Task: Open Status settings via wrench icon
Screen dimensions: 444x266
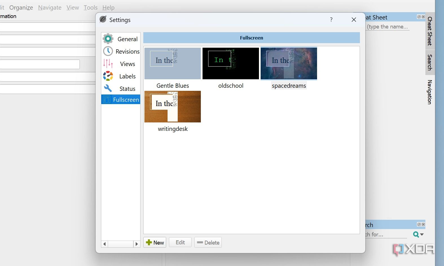Action: 108,89
